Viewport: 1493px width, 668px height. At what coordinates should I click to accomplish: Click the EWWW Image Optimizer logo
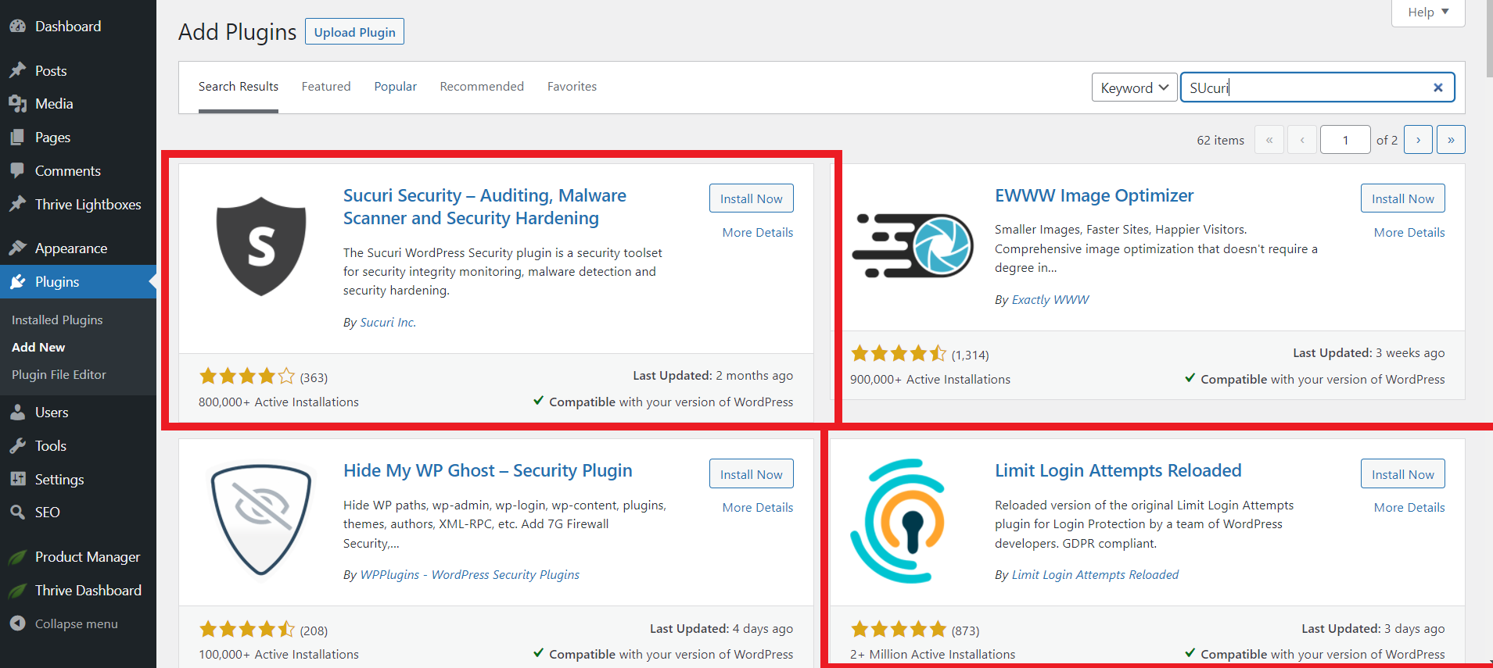click(912, 245)
